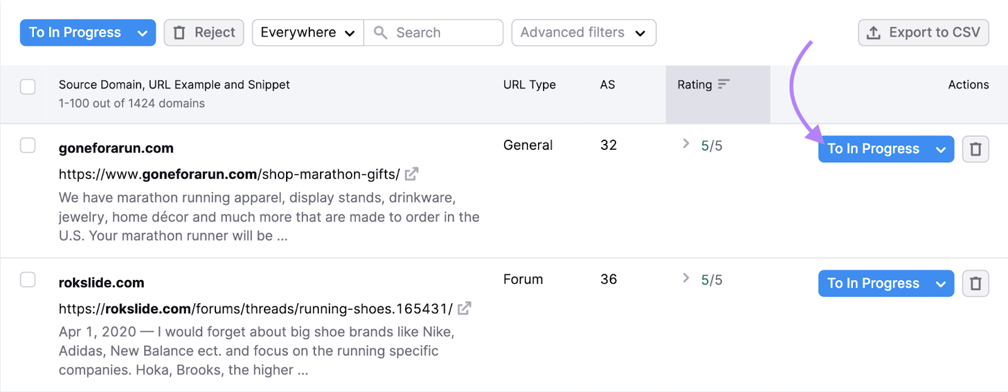Viewport: 1008px width, 392px height.
Task: Click the Rating column sort icon
Action: click(723, 84)
